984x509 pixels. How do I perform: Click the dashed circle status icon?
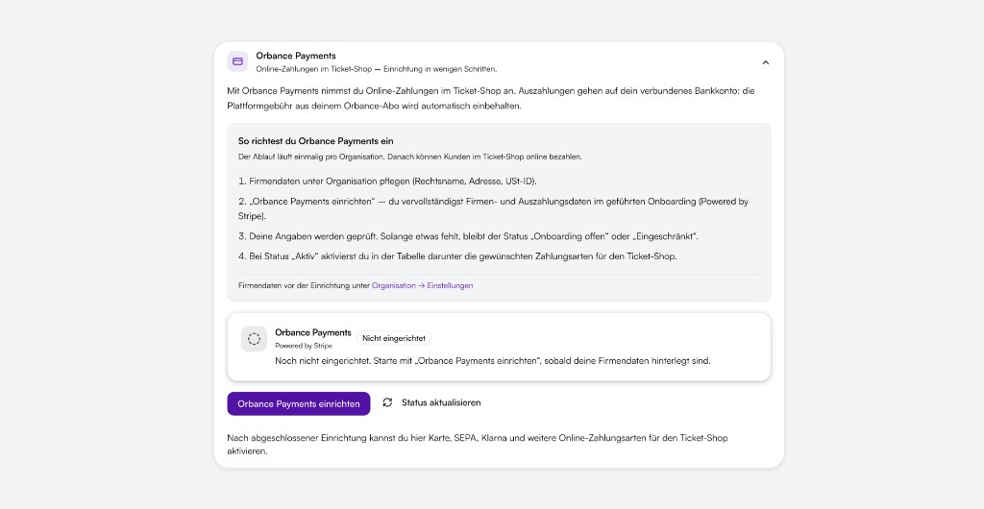254,338
